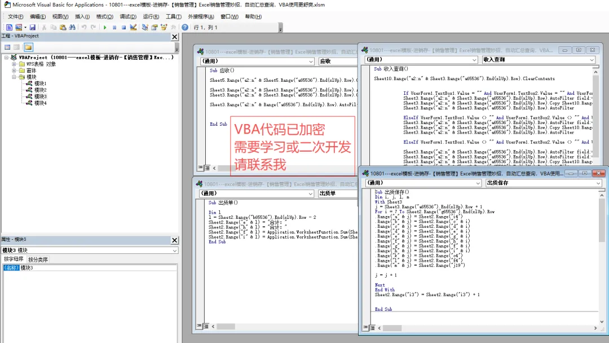
Task: Open the 文件(F) menu
Action: (16, 16)
